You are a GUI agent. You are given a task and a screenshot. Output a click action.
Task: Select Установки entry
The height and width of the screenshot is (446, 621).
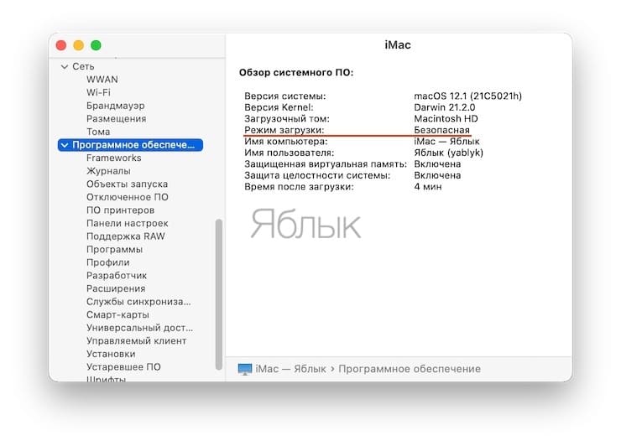(x=111, y=354)
